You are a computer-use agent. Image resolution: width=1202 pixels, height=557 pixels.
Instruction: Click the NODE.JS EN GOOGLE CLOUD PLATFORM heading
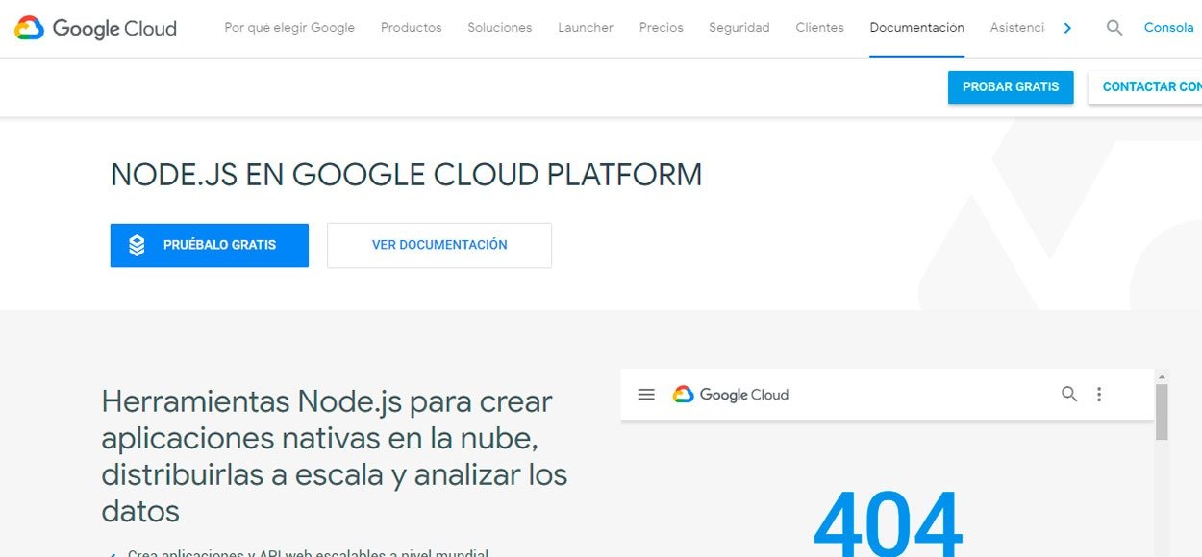(x=407, y=175)
